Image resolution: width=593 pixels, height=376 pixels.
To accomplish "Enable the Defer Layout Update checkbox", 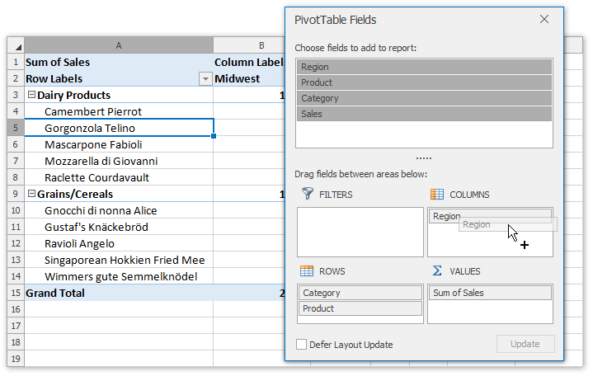I will coord(301,345).
